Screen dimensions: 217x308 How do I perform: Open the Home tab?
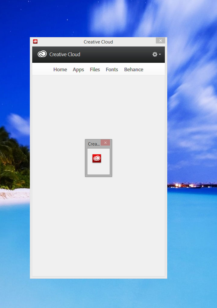pos(60,69)
